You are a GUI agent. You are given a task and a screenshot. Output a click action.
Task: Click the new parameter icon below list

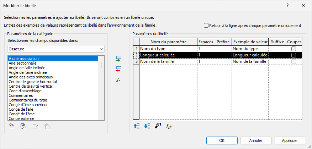[x=12, y=126]
